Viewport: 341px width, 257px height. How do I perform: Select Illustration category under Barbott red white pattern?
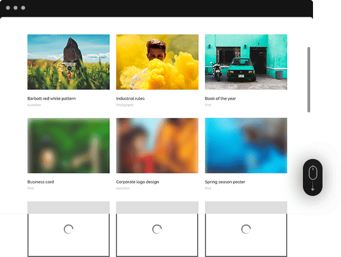pos(34,105)
